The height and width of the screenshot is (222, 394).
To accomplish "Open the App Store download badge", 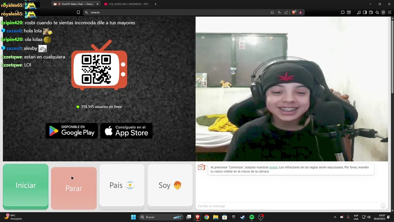I will pyautogui.click(x=127, y=131).
